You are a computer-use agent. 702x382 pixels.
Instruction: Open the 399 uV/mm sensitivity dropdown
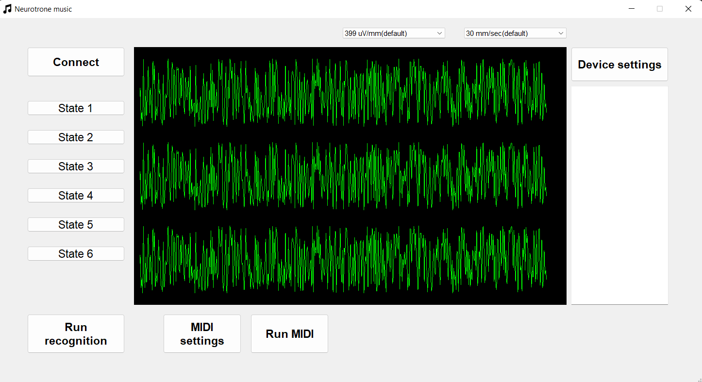[393, 33]
